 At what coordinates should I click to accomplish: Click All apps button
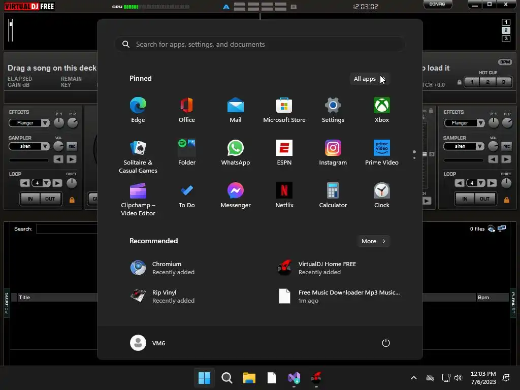pos(370,79)
